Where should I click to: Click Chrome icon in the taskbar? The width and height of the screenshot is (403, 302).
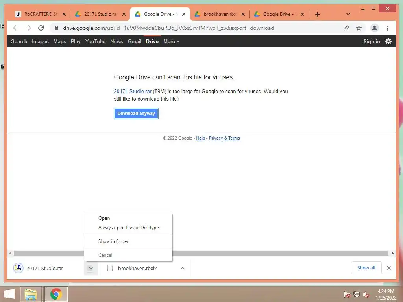[56, 294]
